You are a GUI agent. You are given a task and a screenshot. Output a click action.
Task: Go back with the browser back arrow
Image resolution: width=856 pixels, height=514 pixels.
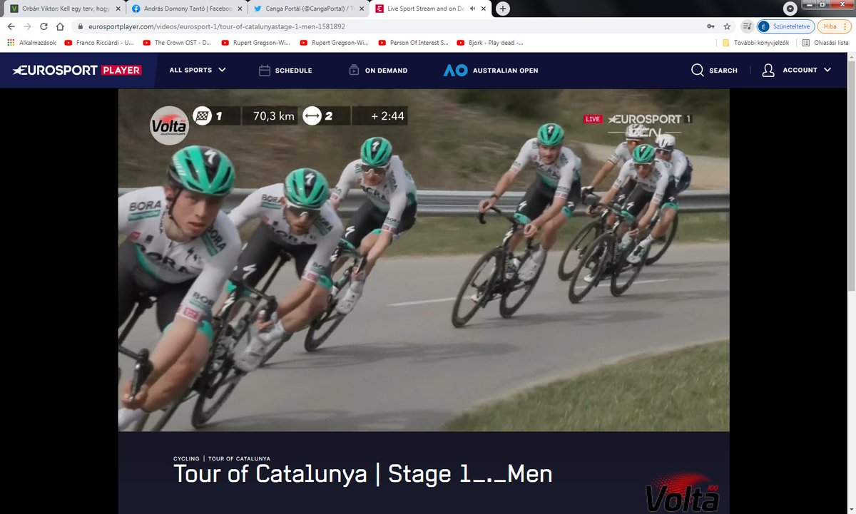pos(11,26)
